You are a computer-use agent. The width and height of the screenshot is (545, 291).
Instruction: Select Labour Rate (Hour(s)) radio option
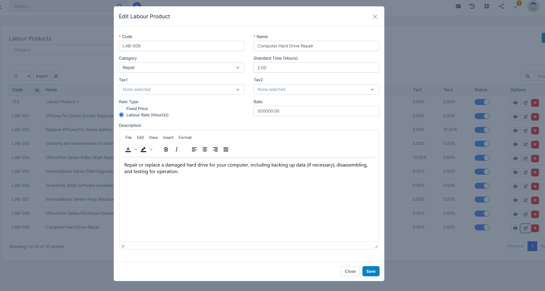[122, 115]
